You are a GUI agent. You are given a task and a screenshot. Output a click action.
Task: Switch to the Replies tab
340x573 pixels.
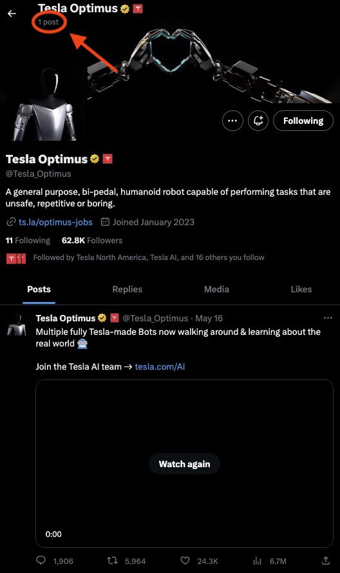pyautogui.click(x=127, y=290)
